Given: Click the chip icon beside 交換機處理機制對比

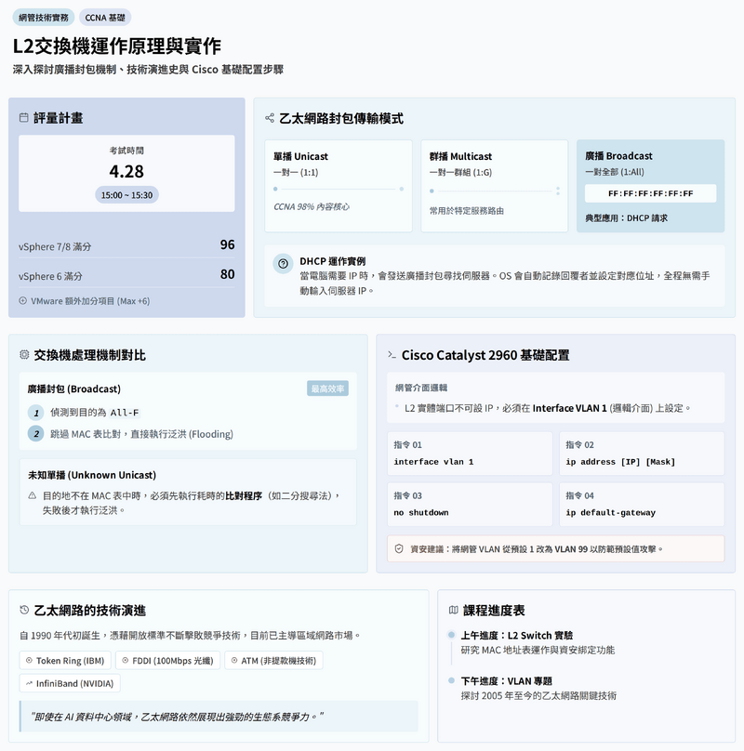Looking at the screenshot, I should 24,355.
